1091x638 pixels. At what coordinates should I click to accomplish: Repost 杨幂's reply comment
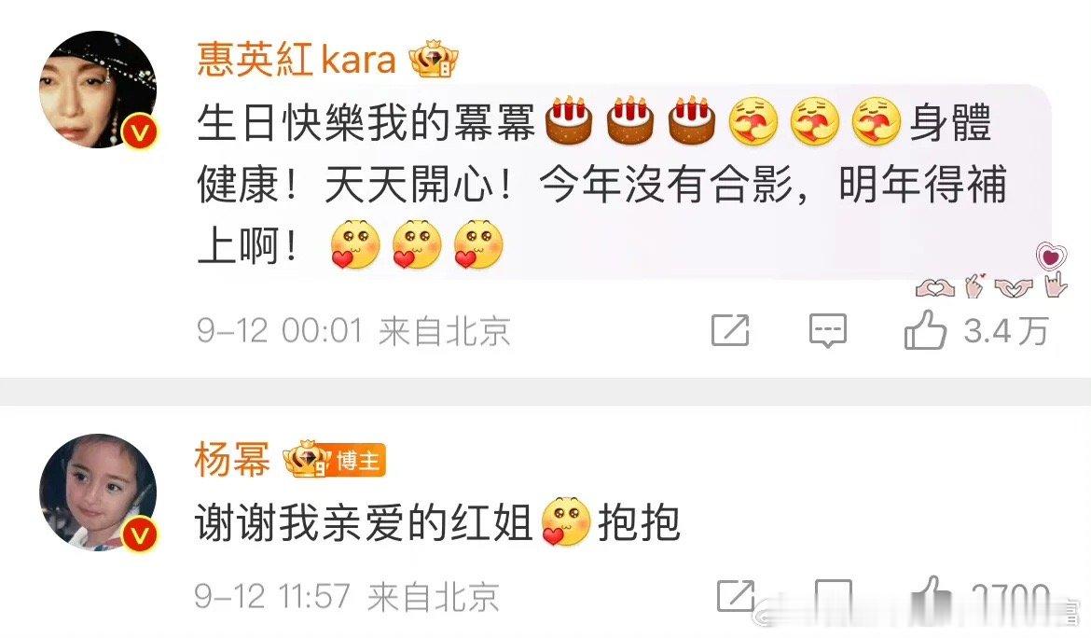click(736, 596)
